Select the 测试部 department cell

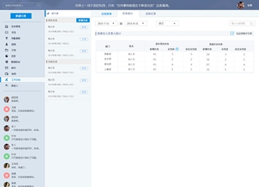pyautogui.click(x=108, y=64)
